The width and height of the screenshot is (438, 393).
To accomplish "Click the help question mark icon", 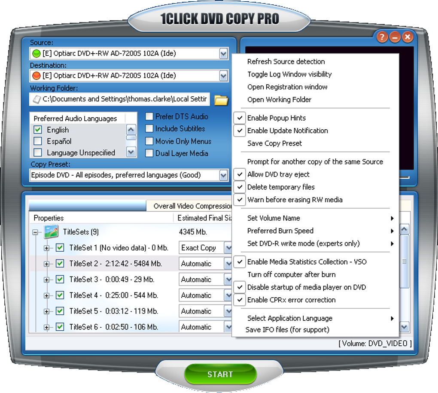I will pyautogui.click(x=382, y=37).
